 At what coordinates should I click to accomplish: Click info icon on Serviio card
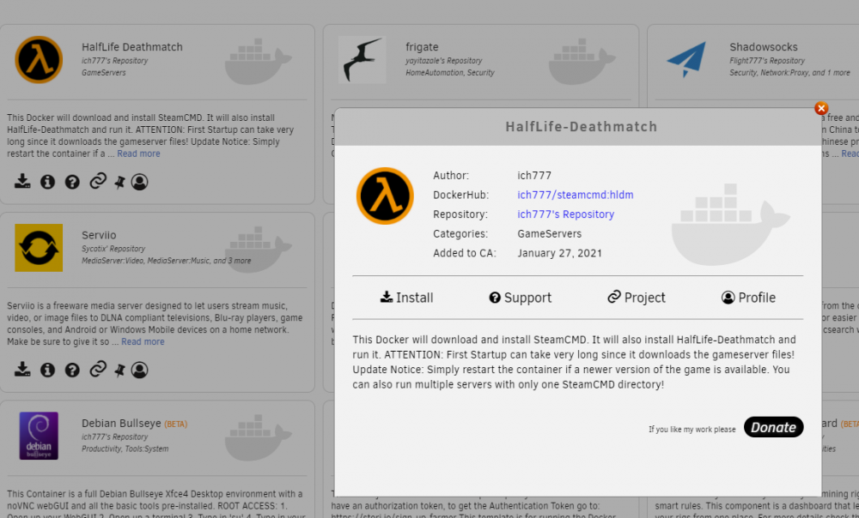click(47, 370)
